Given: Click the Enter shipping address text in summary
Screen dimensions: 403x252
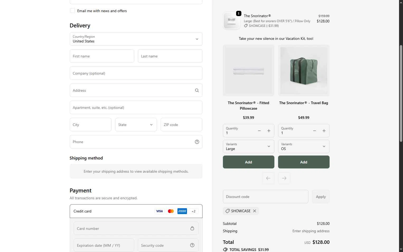Looking at the screenshot, I should [x=311, y=231].
